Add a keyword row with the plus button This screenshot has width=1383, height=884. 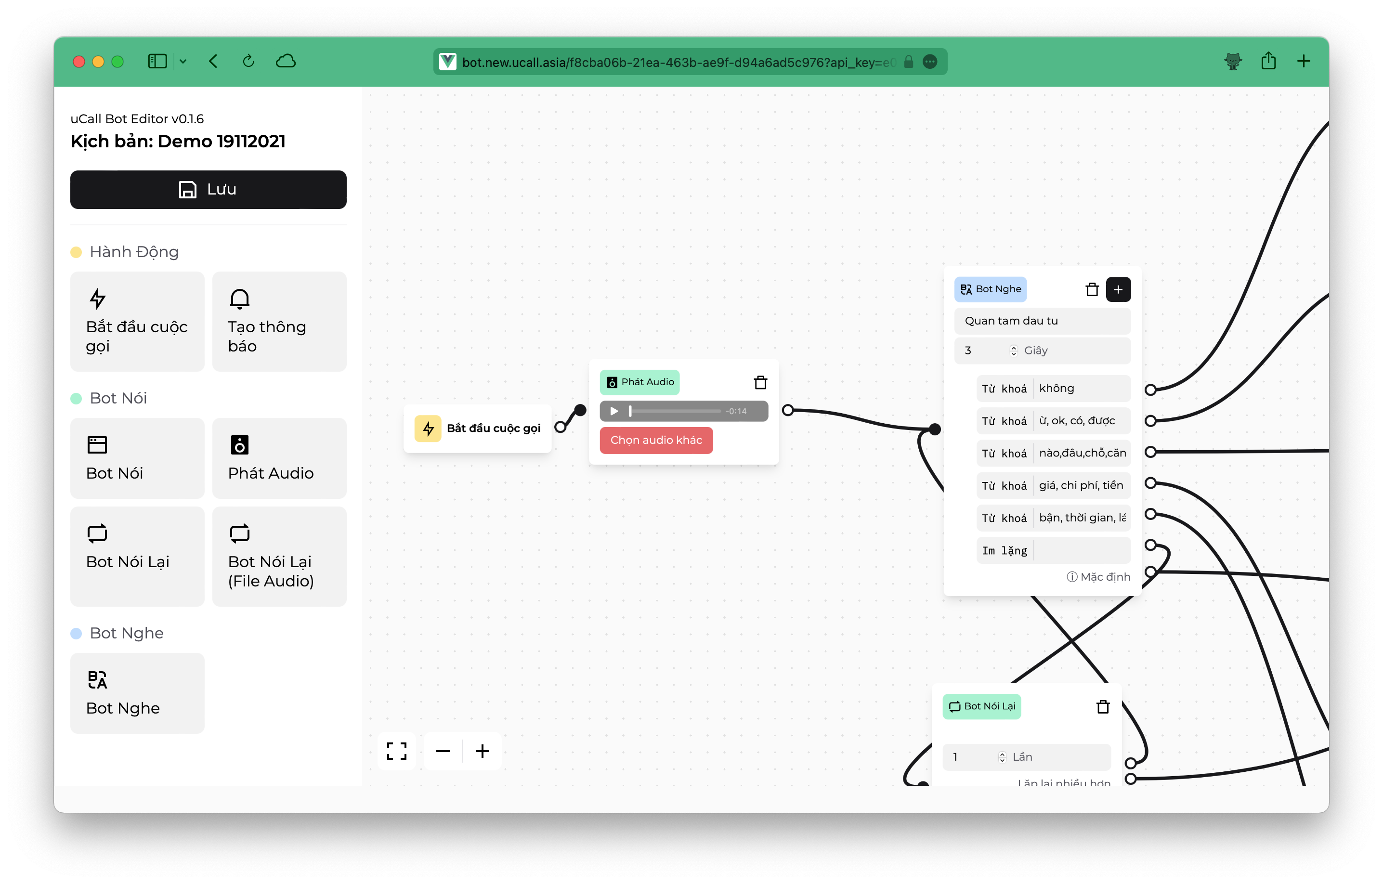(1118, 289)
